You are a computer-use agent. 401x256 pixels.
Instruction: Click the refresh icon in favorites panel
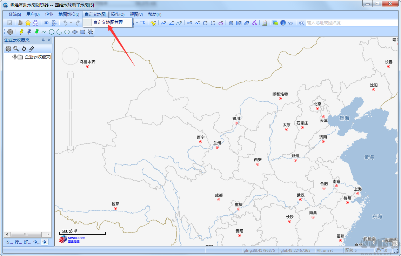point(24,49)
